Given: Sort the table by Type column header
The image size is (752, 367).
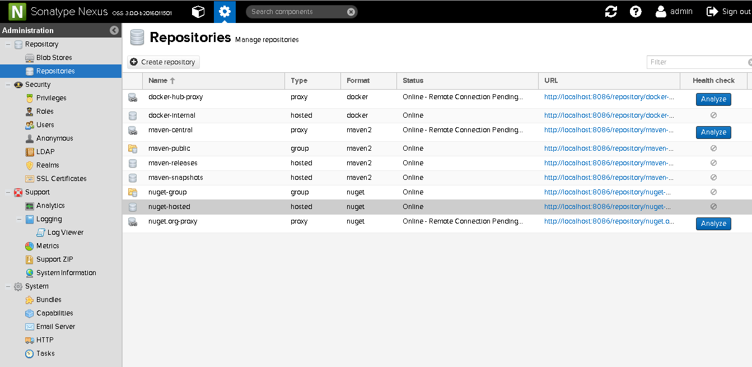Looking at the screenshot, I should pos(312,81).
